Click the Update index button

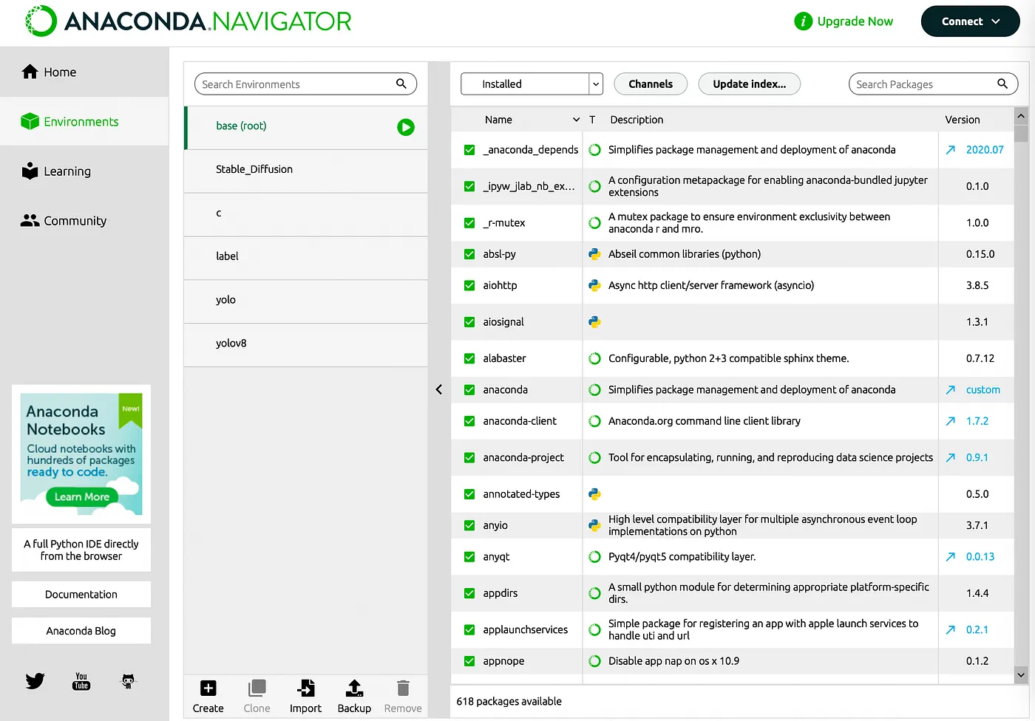point(749,84)
